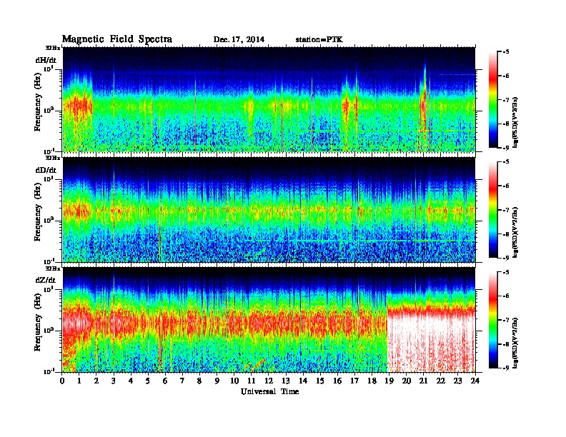Click the time axis tick label "6"
This screenshot has height=437, width=566.
[x=165, y=381]
